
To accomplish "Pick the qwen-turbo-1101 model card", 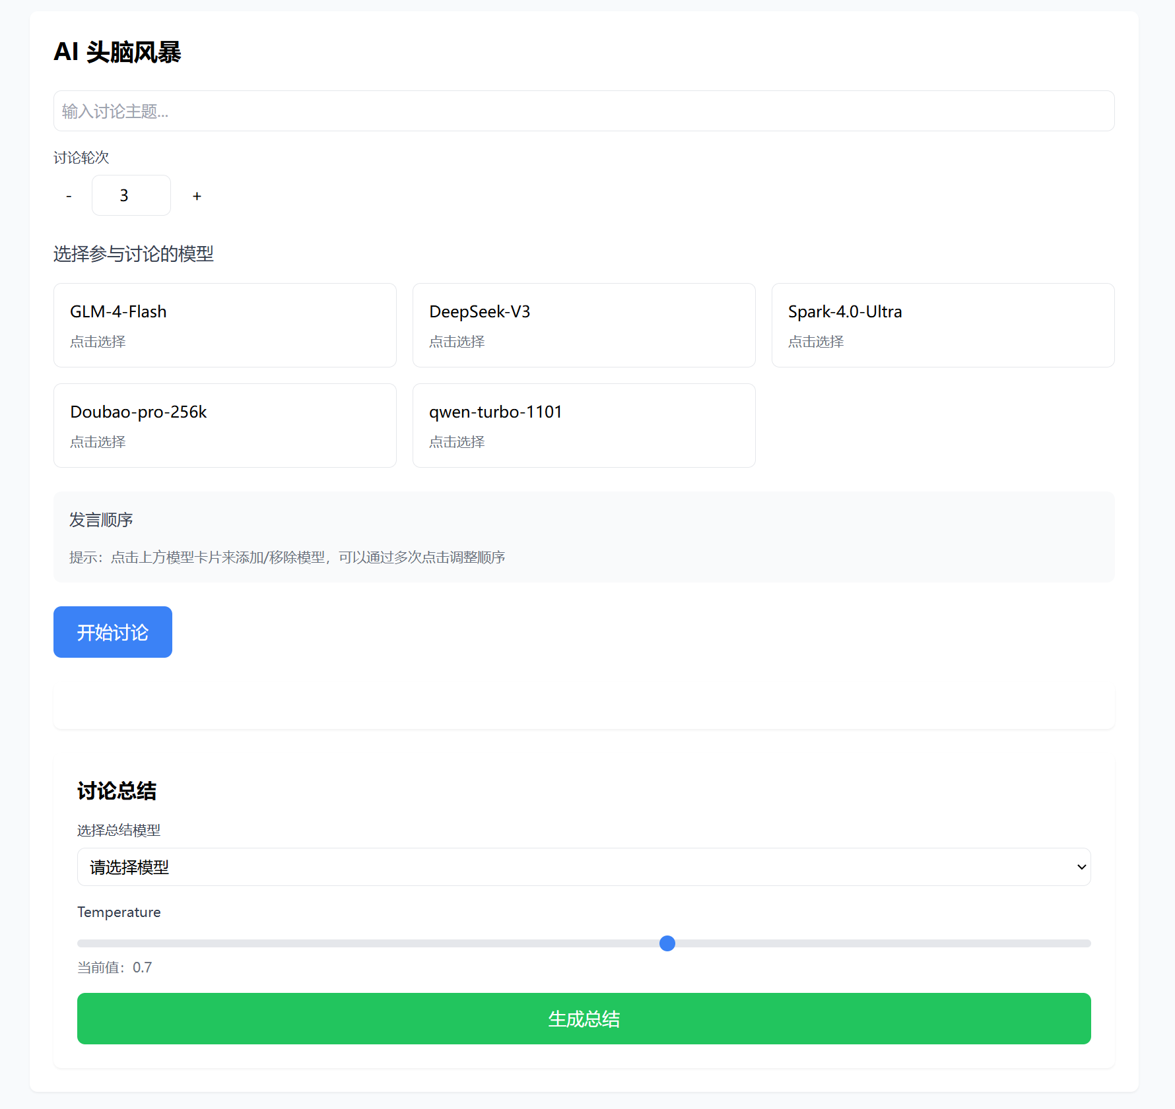I will pos(584,426).
